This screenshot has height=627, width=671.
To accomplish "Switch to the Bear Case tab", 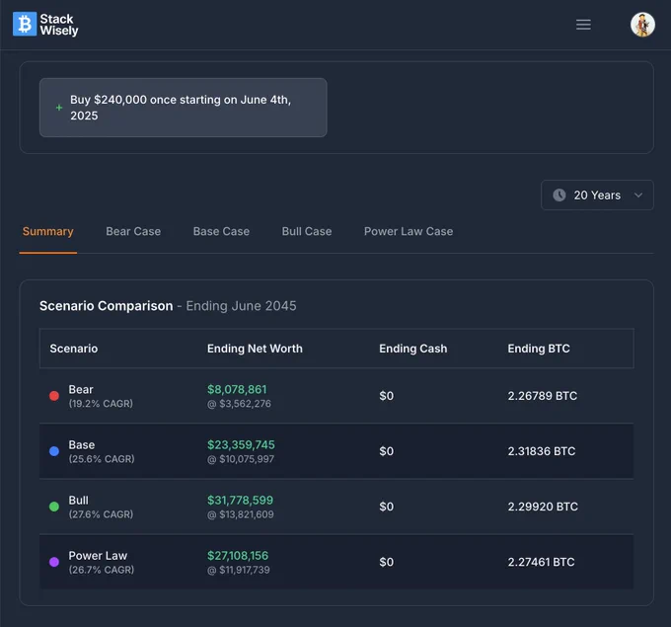I will click(133, 232).
